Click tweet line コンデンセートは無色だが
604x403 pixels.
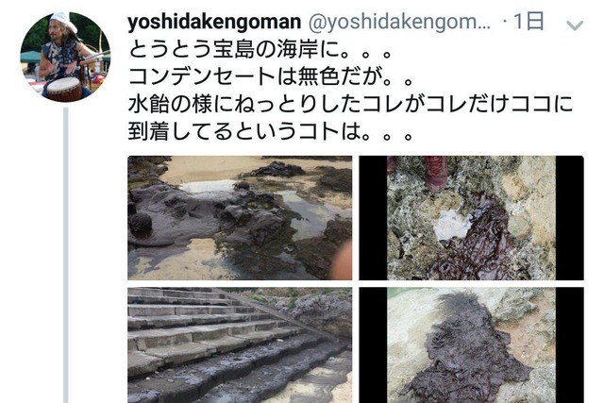tap(271, 76)
